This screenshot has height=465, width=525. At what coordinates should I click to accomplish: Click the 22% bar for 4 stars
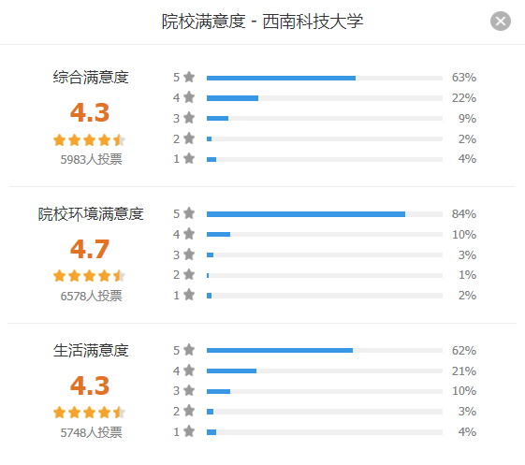[x=325, y=98]
